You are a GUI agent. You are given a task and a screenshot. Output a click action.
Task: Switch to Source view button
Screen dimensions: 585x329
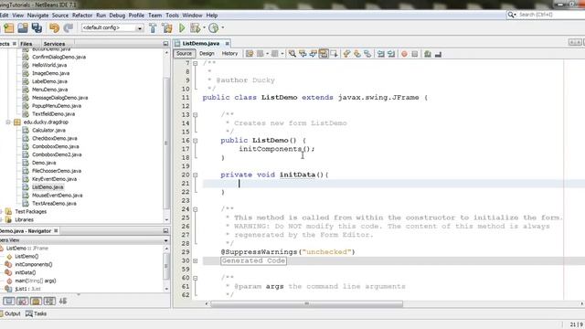[x=184, y=54]
